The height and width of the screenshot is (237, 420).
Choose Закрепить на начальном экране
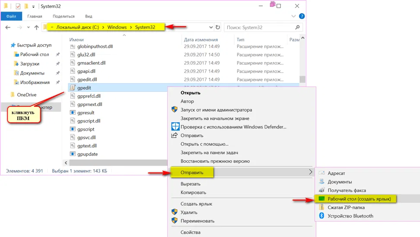[x=215, y=118]
